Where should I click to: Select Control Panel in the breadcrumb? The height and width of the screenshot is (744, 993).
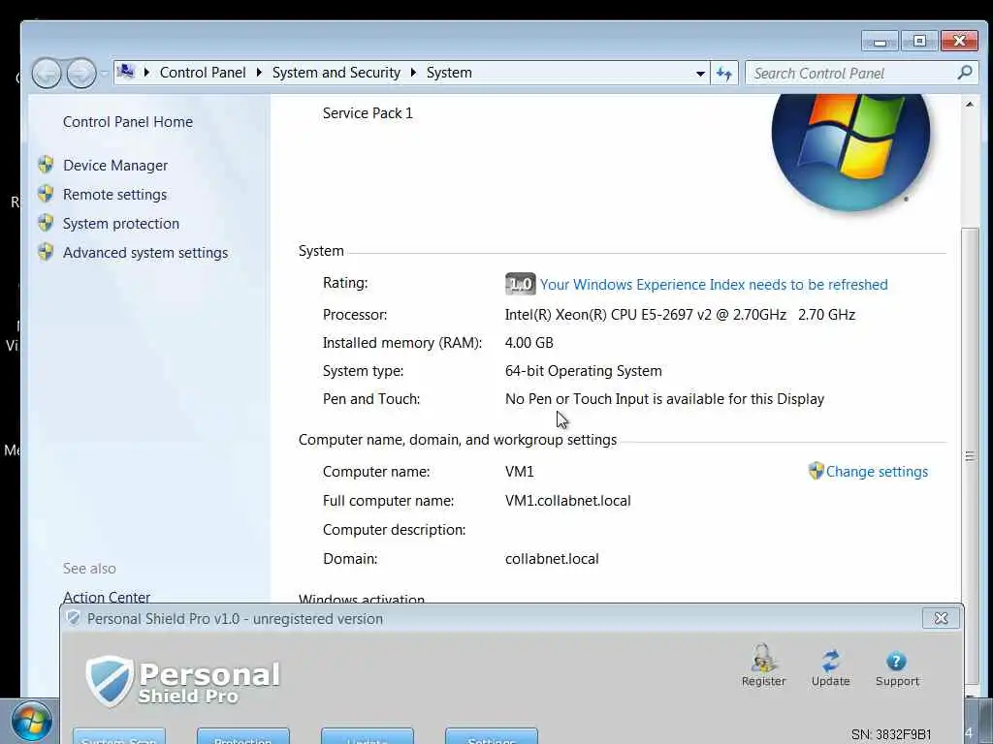click(x=203, y=73)
